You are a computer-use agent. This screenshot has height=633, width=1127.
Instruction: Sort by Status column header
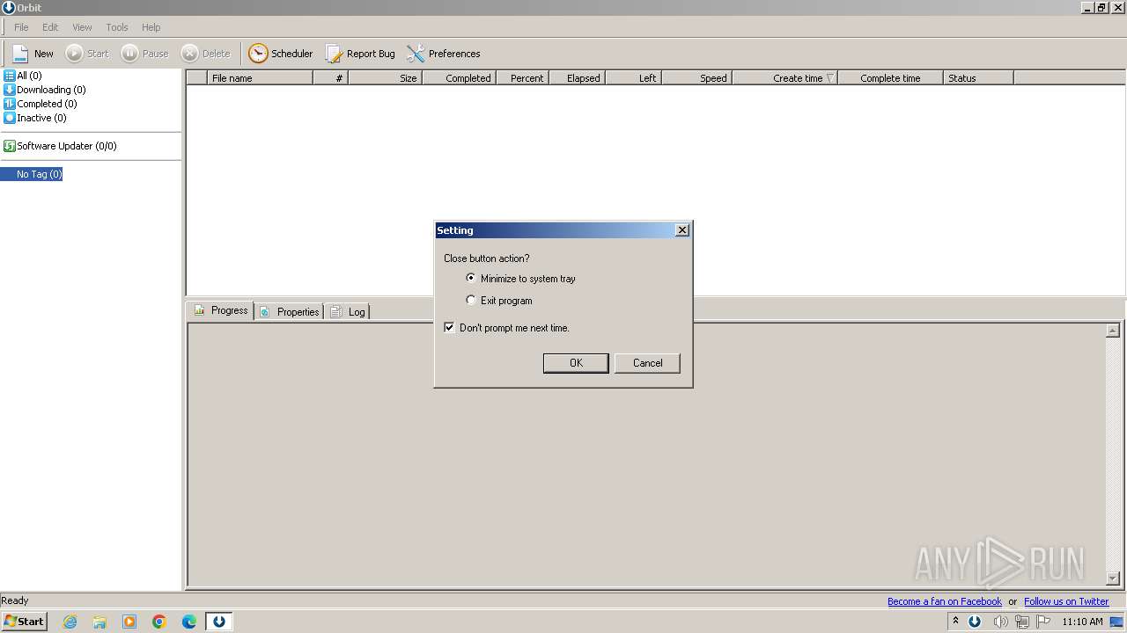click(978, 78)
